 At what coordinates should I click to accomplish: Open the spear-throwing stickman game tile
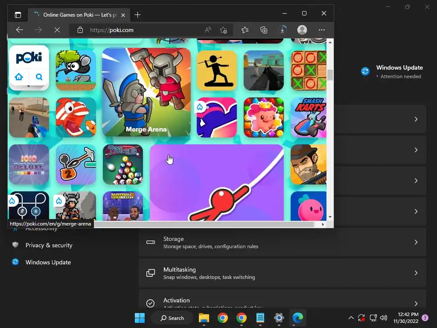[217, 70]
